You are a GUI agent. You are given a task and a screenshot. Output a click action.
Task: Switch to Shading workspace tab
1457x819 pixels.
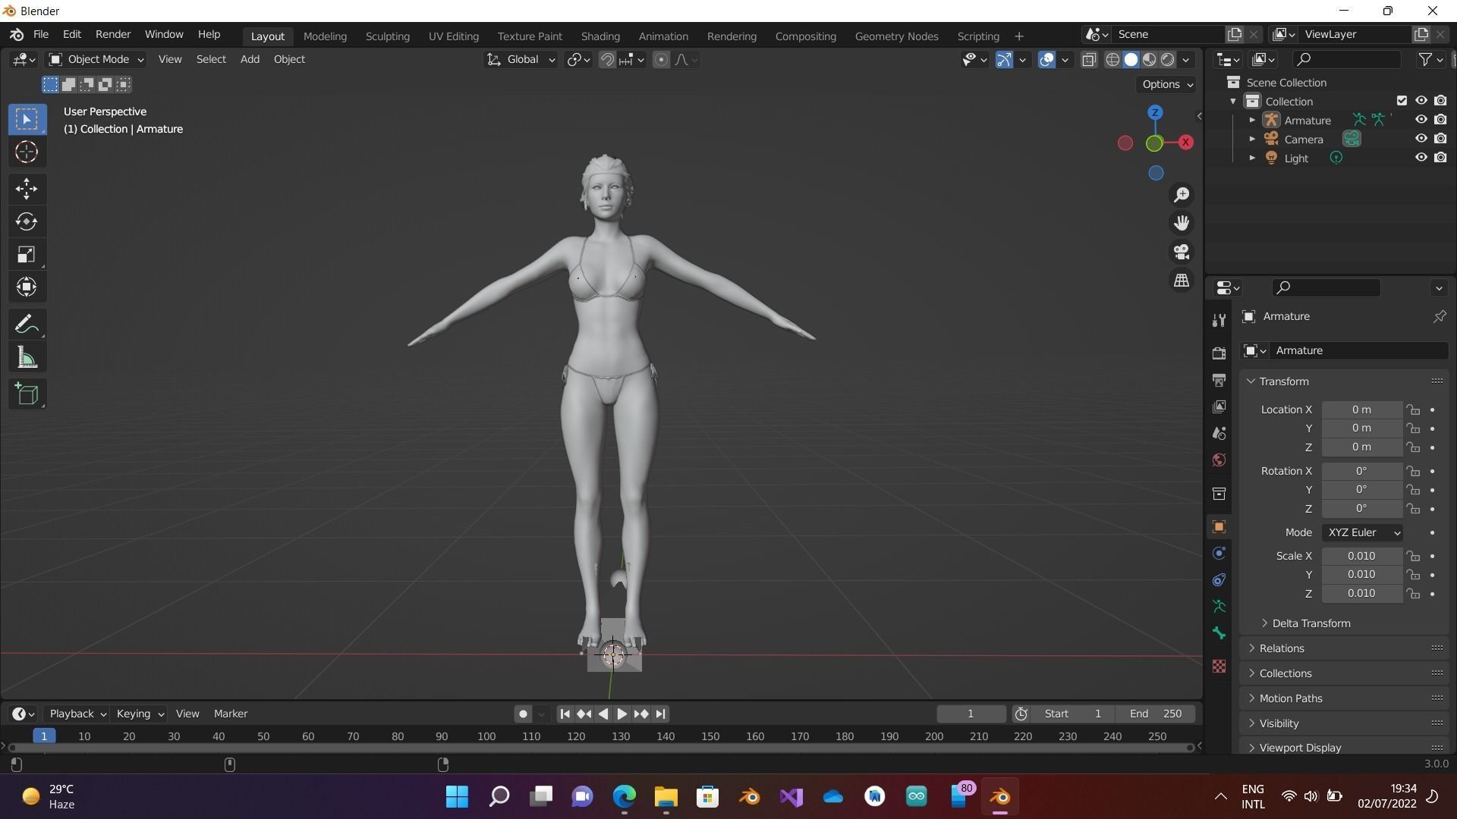[x=600, y=36]
